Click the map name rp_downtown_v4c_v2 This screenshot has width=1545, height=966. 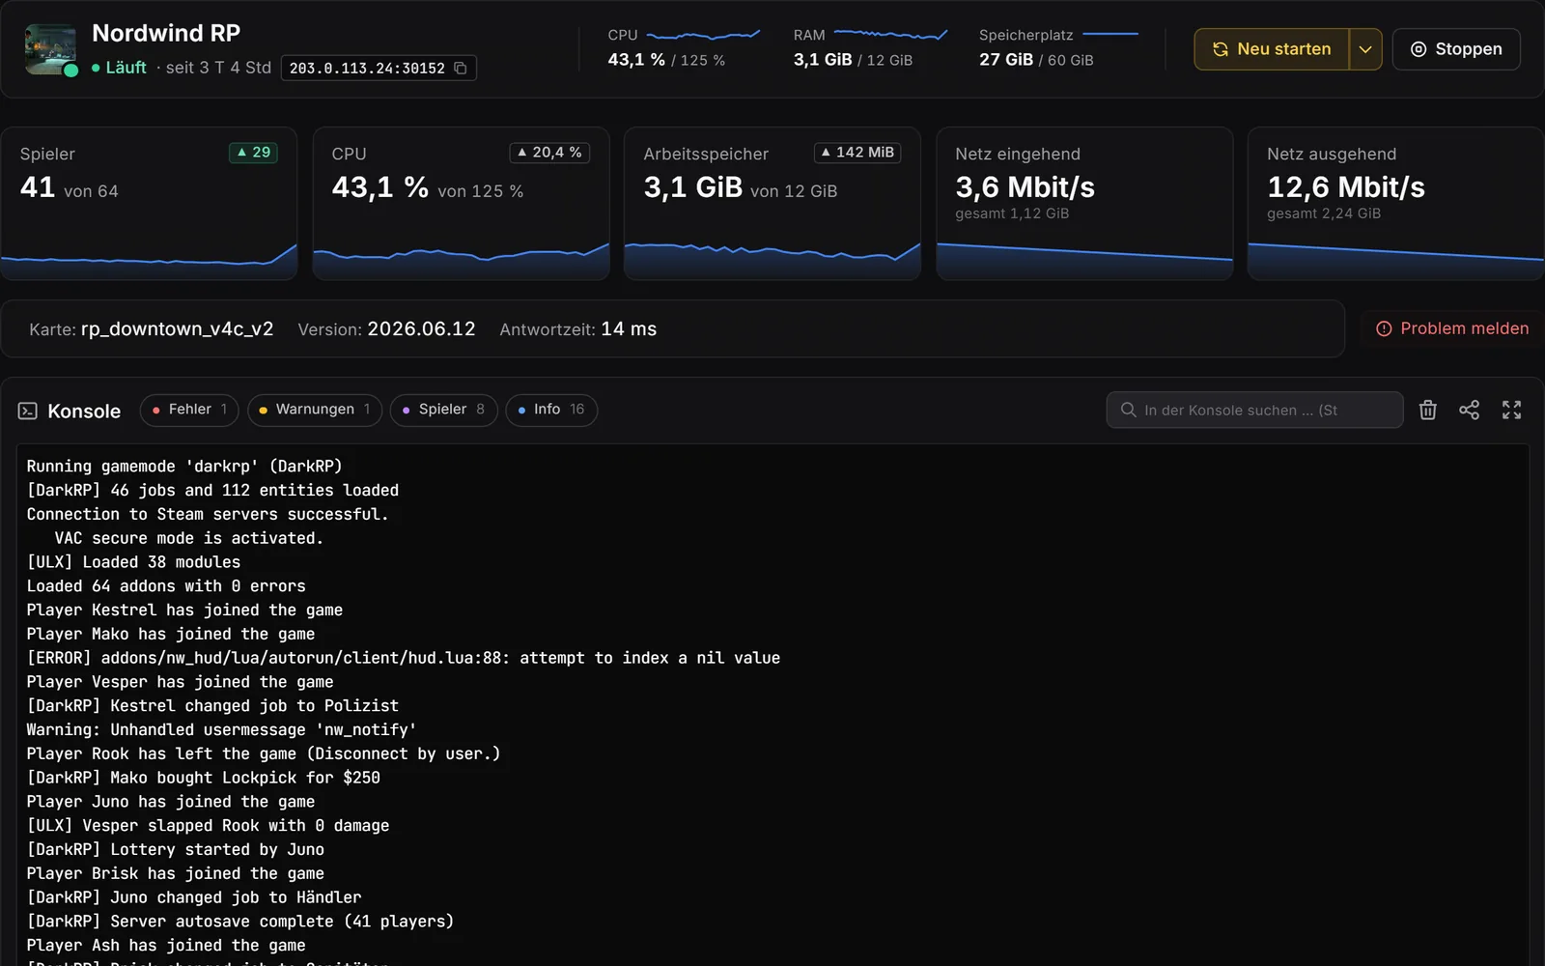pos(178,328)
